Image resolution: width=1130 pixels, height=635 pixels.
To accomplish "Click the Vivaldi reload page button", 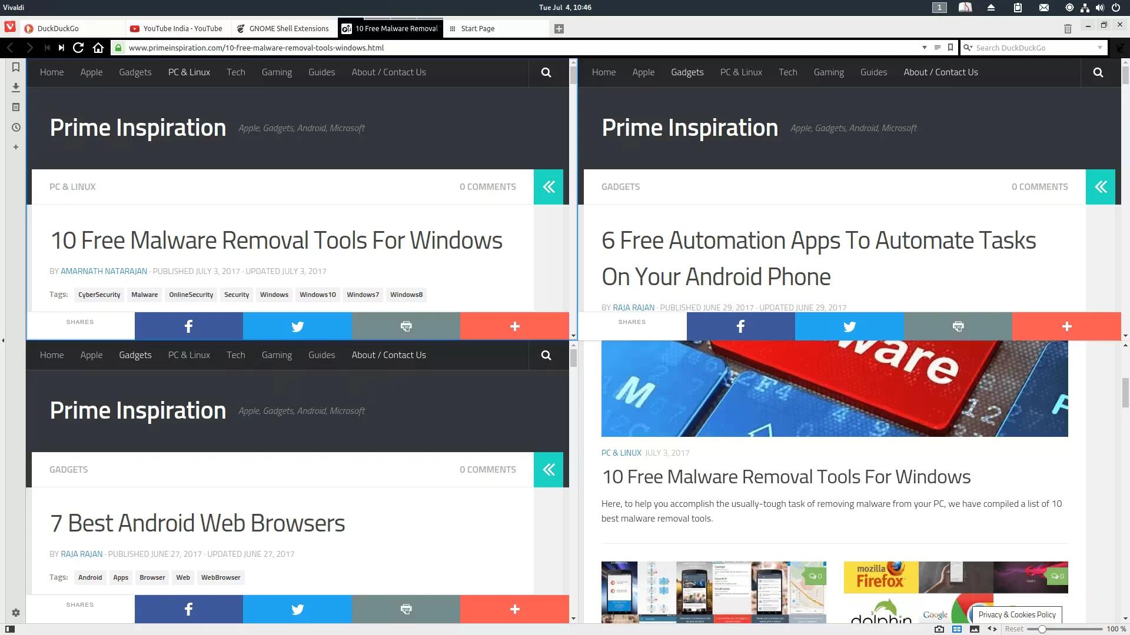I will [78, 47].
